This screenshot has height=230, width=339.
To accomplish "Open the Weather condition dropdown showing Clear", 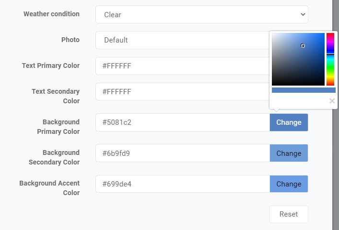I will [202, 14].
